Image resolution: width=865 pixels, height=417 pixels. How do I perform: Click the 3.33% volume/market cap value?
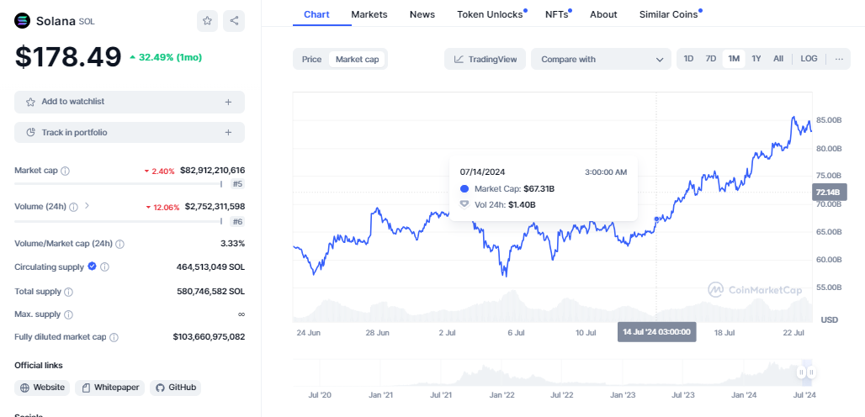[x=232, y=244]
